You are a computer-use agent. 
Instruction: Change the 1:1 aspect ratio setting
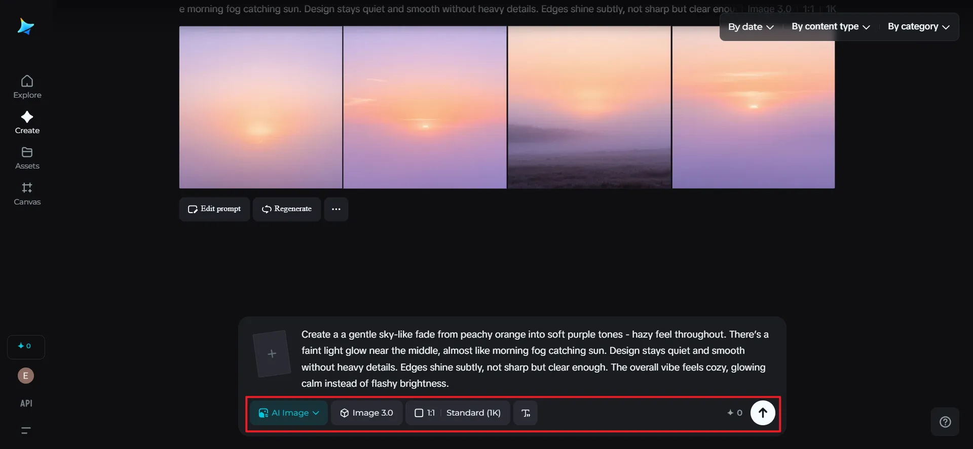(425, 413)
